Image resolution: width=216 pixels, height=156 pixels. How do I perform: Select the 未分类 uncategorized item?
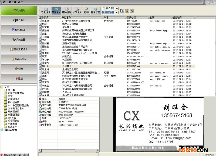(x=11, y=90)
